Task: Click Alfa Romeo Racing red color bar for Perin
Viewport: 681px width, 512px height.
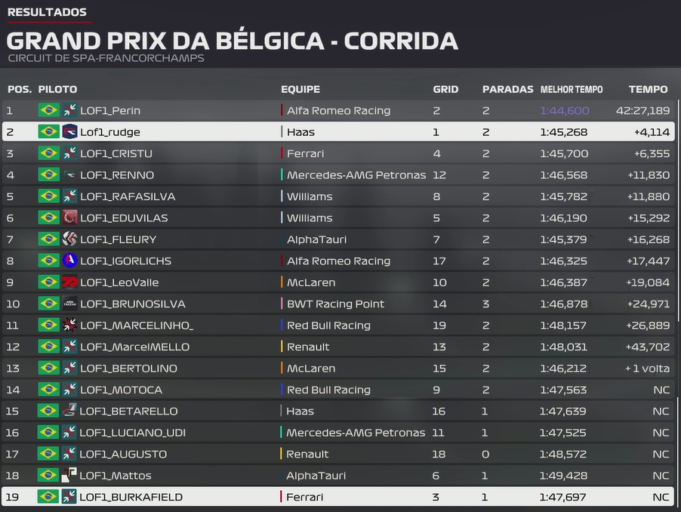Action: click(x=282, y=109)
